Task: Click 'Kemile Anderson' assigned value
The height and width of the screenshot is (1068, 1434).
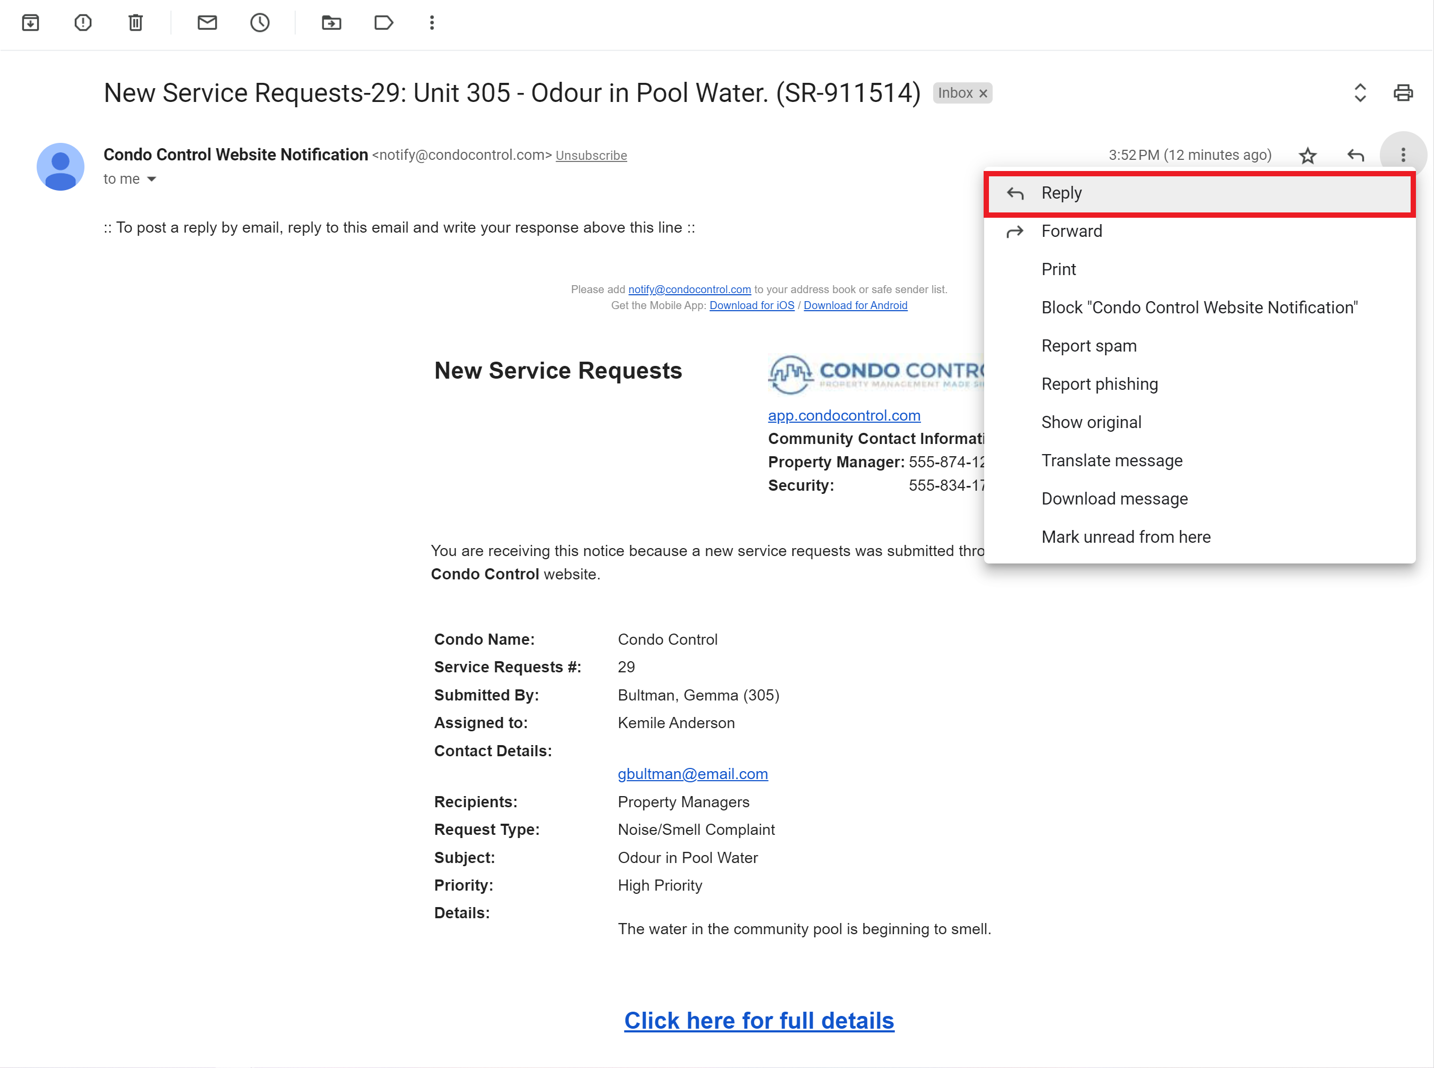Action: click(676, 723)
